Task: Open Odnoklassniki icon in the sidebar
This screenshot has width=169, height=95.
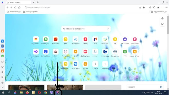Action: click(2, 51)
